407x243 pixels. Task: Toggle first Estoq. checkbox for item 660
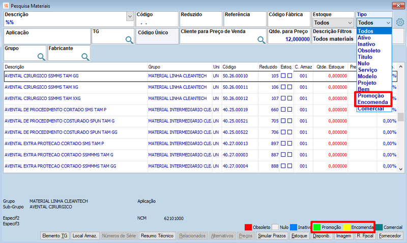pos(283,110)
